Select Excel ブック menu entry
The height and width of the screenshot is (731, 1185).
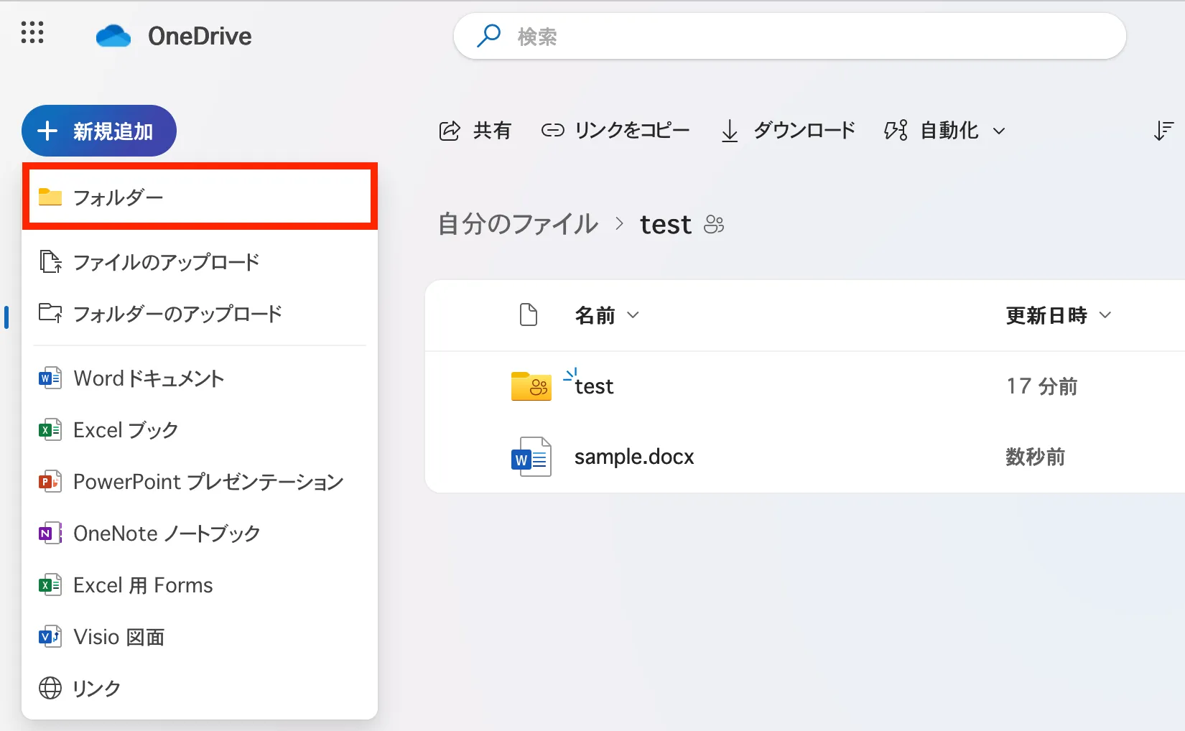[x=126, y=430]
